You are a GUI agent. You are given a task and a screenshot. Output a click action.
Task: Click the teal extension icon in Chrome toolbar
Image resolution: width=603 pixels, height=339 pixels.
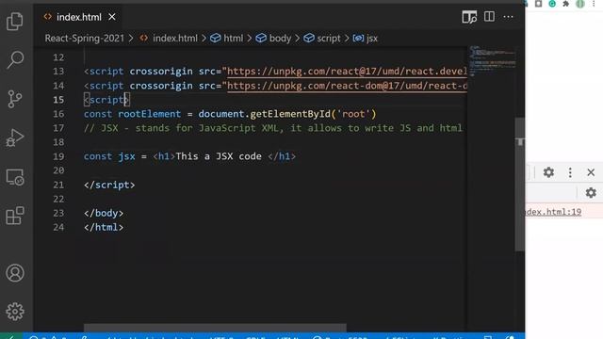552,4
